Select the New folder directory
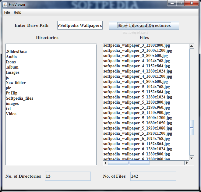201x192 pixels. coord(16,83)
